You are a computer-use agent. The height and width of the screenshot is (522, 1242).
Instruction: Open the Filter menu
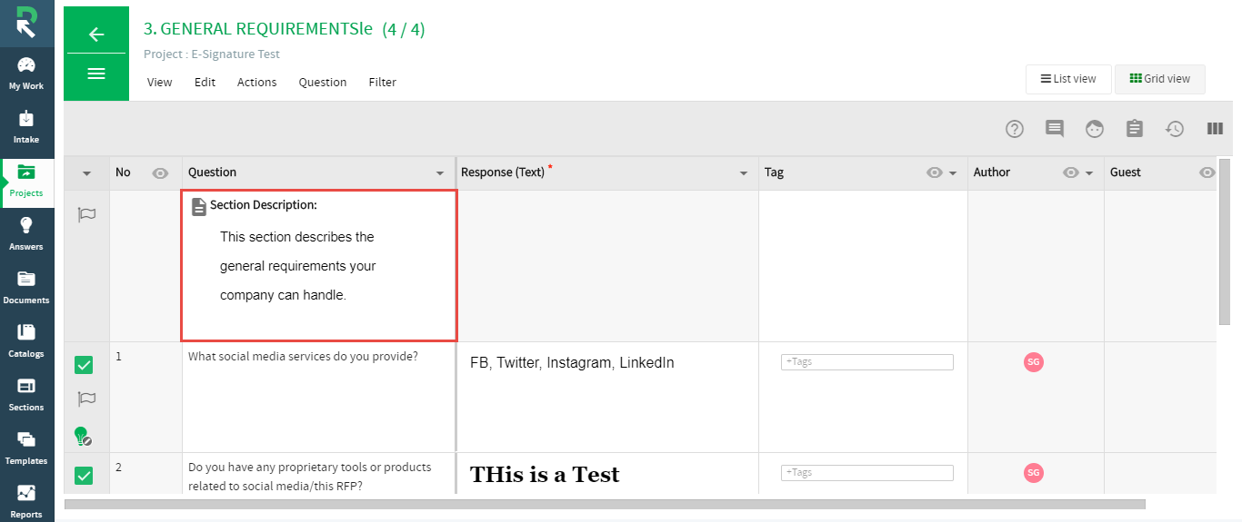(x=383, y=82)
